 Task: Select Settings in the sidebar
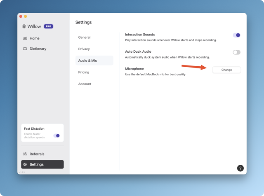click(x=42, y=164)
